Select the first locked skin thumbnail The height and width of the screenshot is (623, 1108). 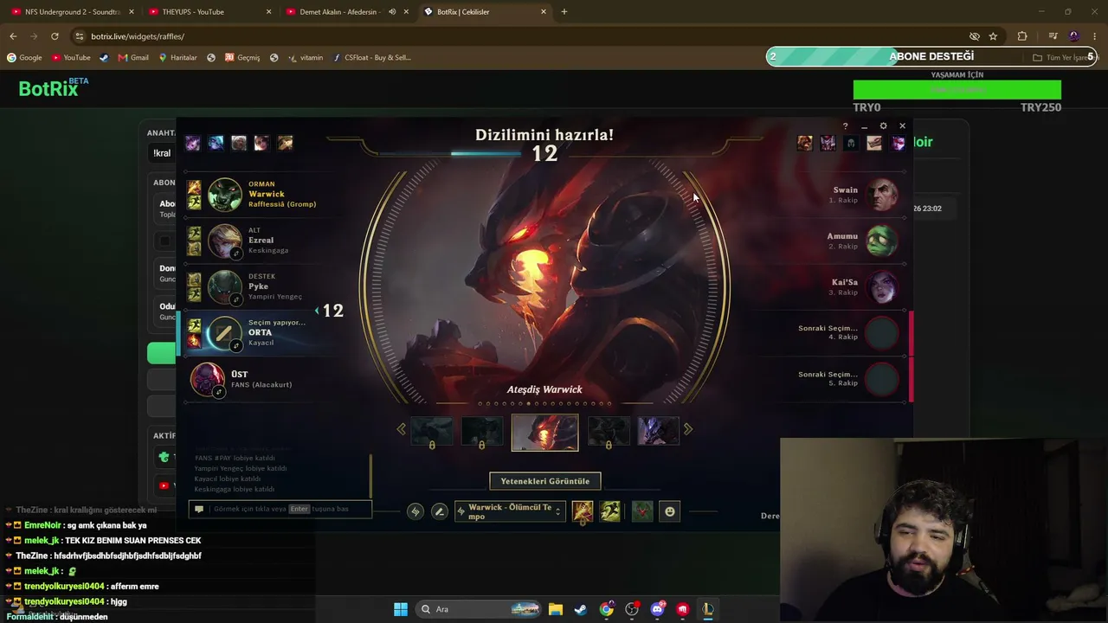click(432, 431)
